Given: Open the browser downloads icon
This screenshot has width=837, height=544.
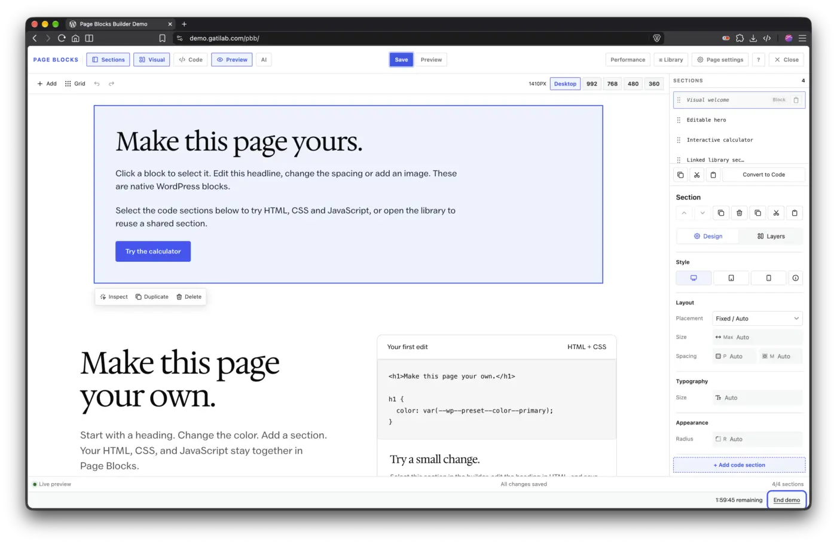Looking at the screenshot, I should tap(753, 38).
